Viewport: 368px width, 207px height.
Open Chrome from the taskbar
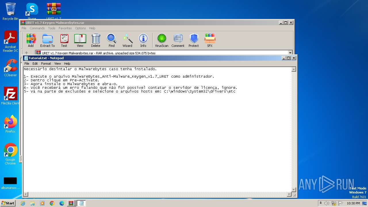[52, 203]
